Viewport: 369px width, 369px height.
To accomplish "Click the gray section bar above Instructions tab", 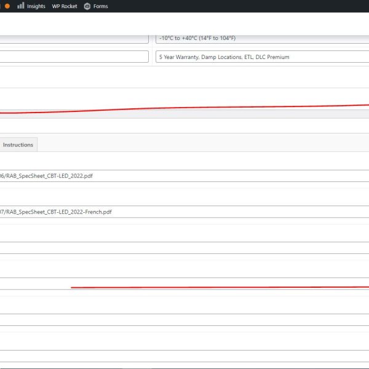I will coord(184,114).
